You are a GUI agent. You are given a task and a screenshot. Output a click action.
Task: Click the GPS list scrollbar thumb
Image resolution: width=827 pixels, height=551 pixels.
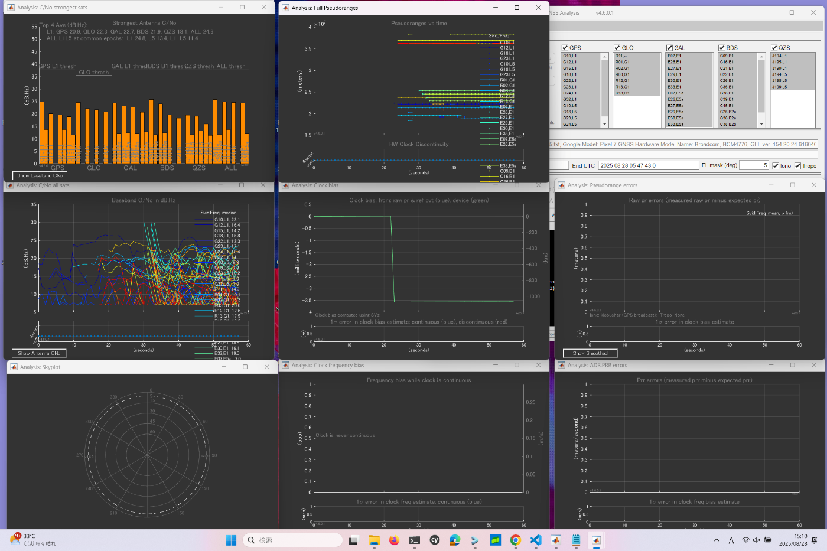(604, 87)
